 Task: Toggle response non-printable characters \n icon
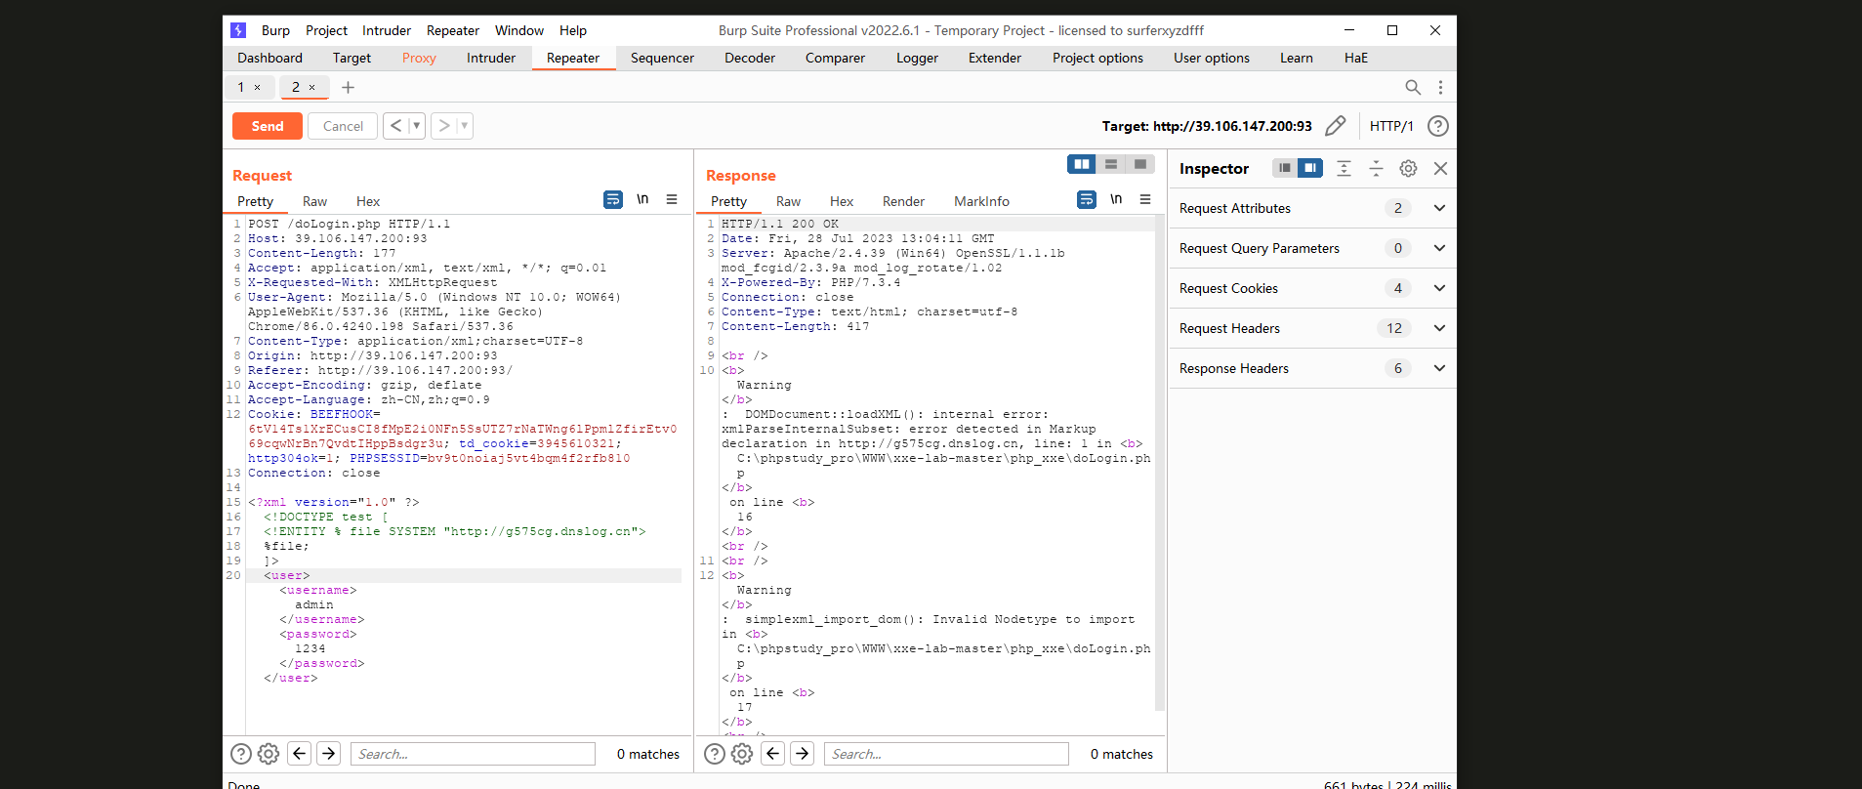(1116, 199)
